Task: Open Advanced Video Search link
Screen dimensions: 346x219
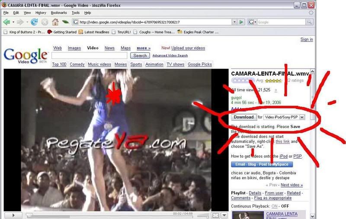Action: 170,56
